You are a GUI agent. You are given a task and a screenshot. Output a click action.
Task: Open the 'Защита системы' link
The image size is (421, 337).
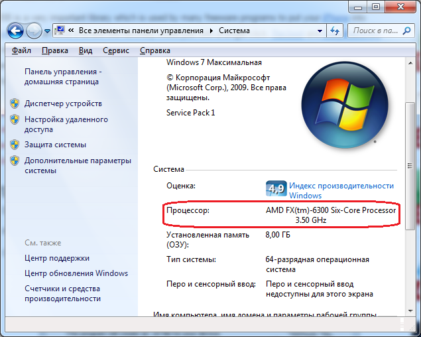pos(55,145)
